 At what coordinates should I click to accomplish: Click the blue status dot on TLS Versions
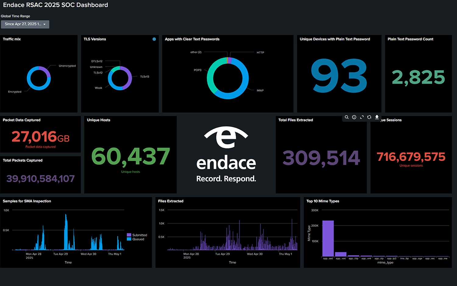coord(154,39)
